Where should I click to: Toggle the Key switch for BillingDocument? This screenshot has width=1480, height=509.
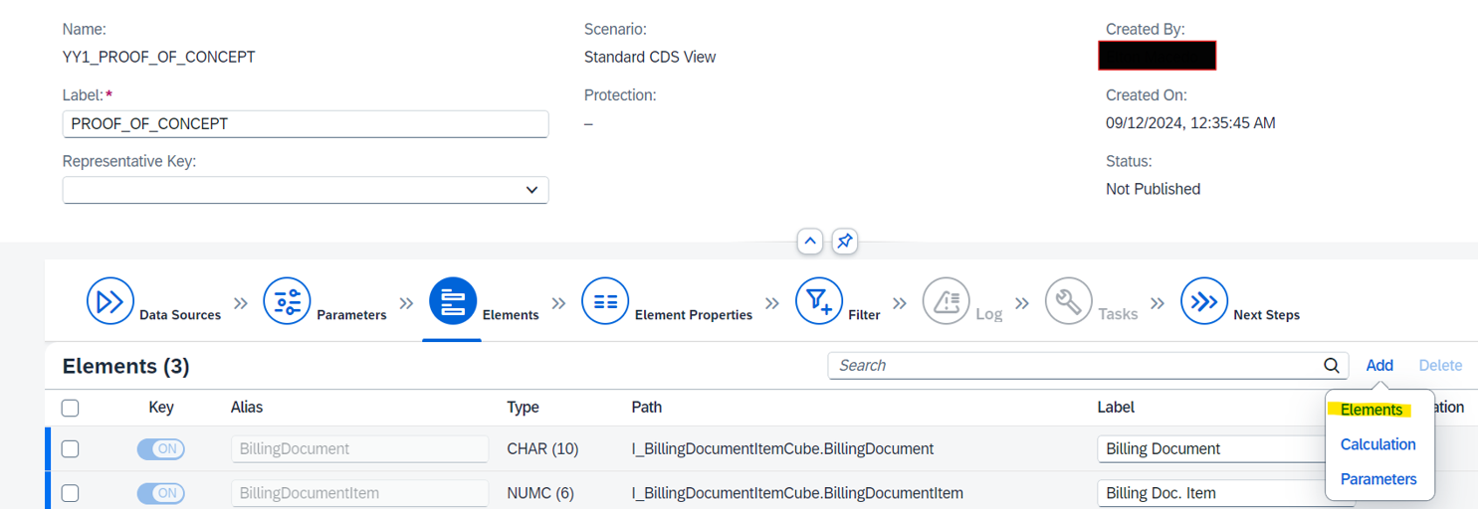[160, 449]
